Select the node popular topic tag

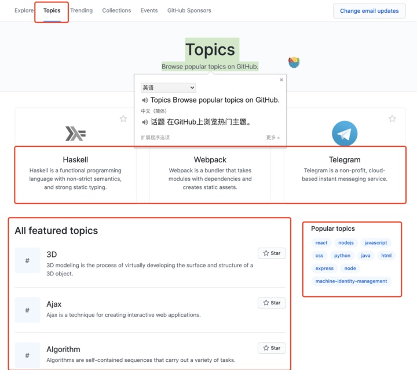click(x=350, y=269)
